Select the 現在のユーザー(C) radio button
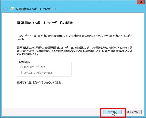 pos(22,67)
